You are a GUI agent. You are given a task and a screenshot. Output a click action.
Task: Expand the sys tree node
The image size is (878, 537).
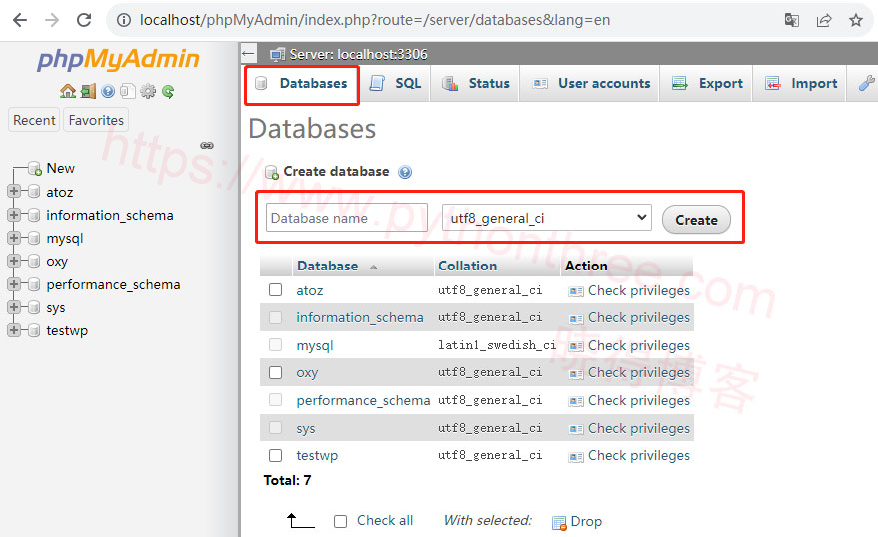tap(14, 307)
